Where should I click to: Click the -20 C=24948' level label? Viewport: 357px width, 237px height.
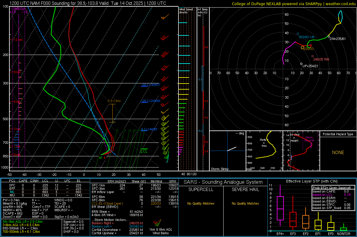point(151,101)
